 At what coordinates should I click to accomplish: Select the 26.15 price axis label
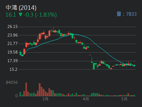pos(12,26)
